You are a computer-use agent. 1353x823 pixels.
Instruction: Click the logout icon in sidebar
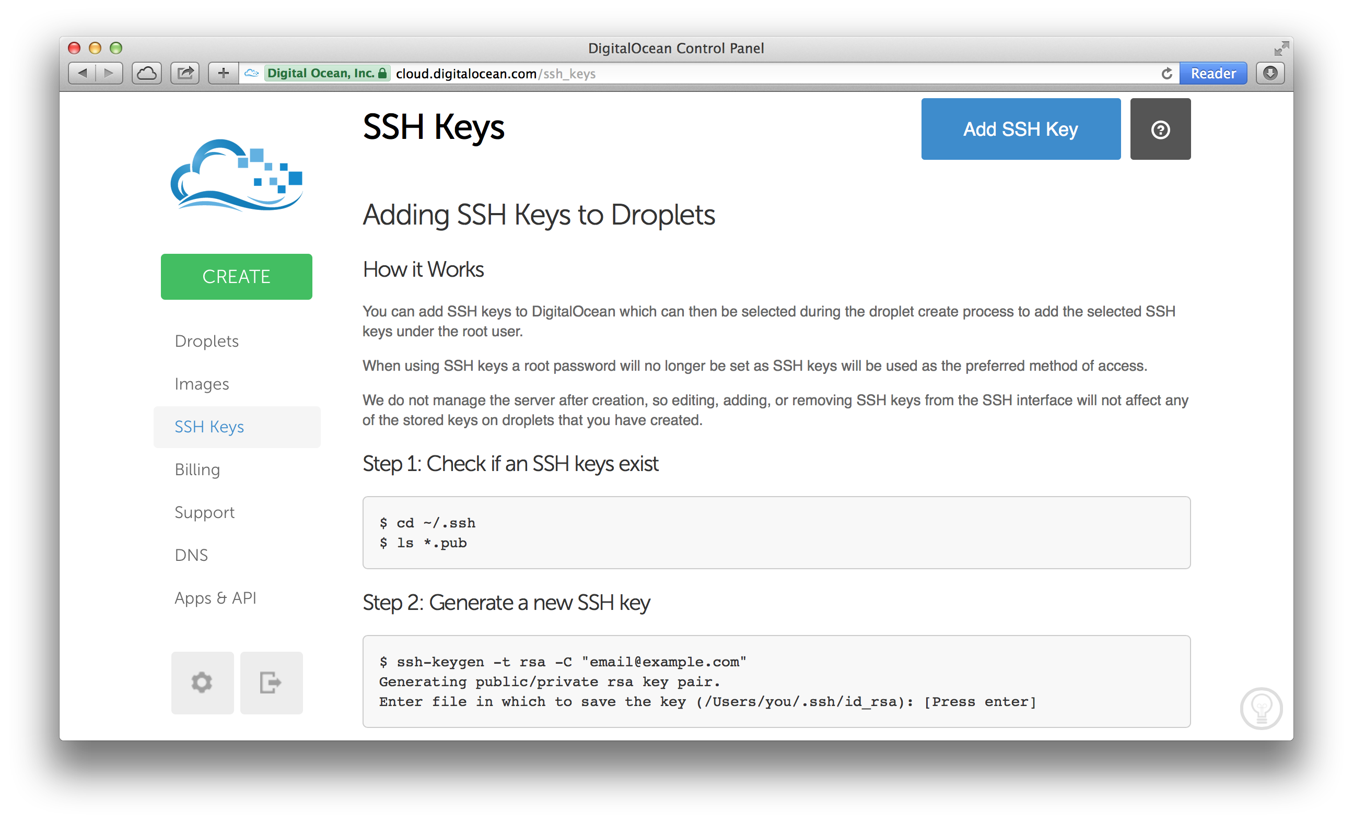[271, 683]
